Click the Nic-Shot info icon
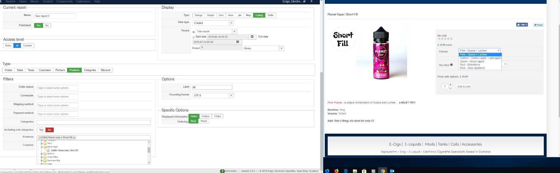This screenshot has width=560, height=173. point(451,65)
